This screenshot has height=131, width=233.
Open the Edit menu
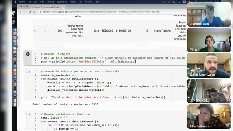point(35,2)
